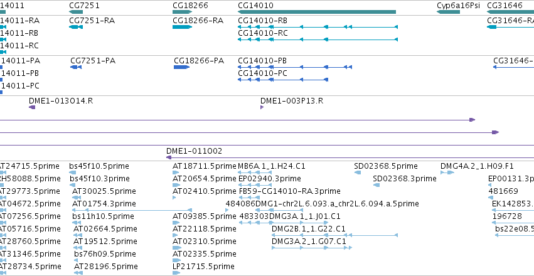This screenshot has width=534, height=276.
Task: Open the MB6A.1_1.H24.C1 cDNA label
Action: (272, 166)
